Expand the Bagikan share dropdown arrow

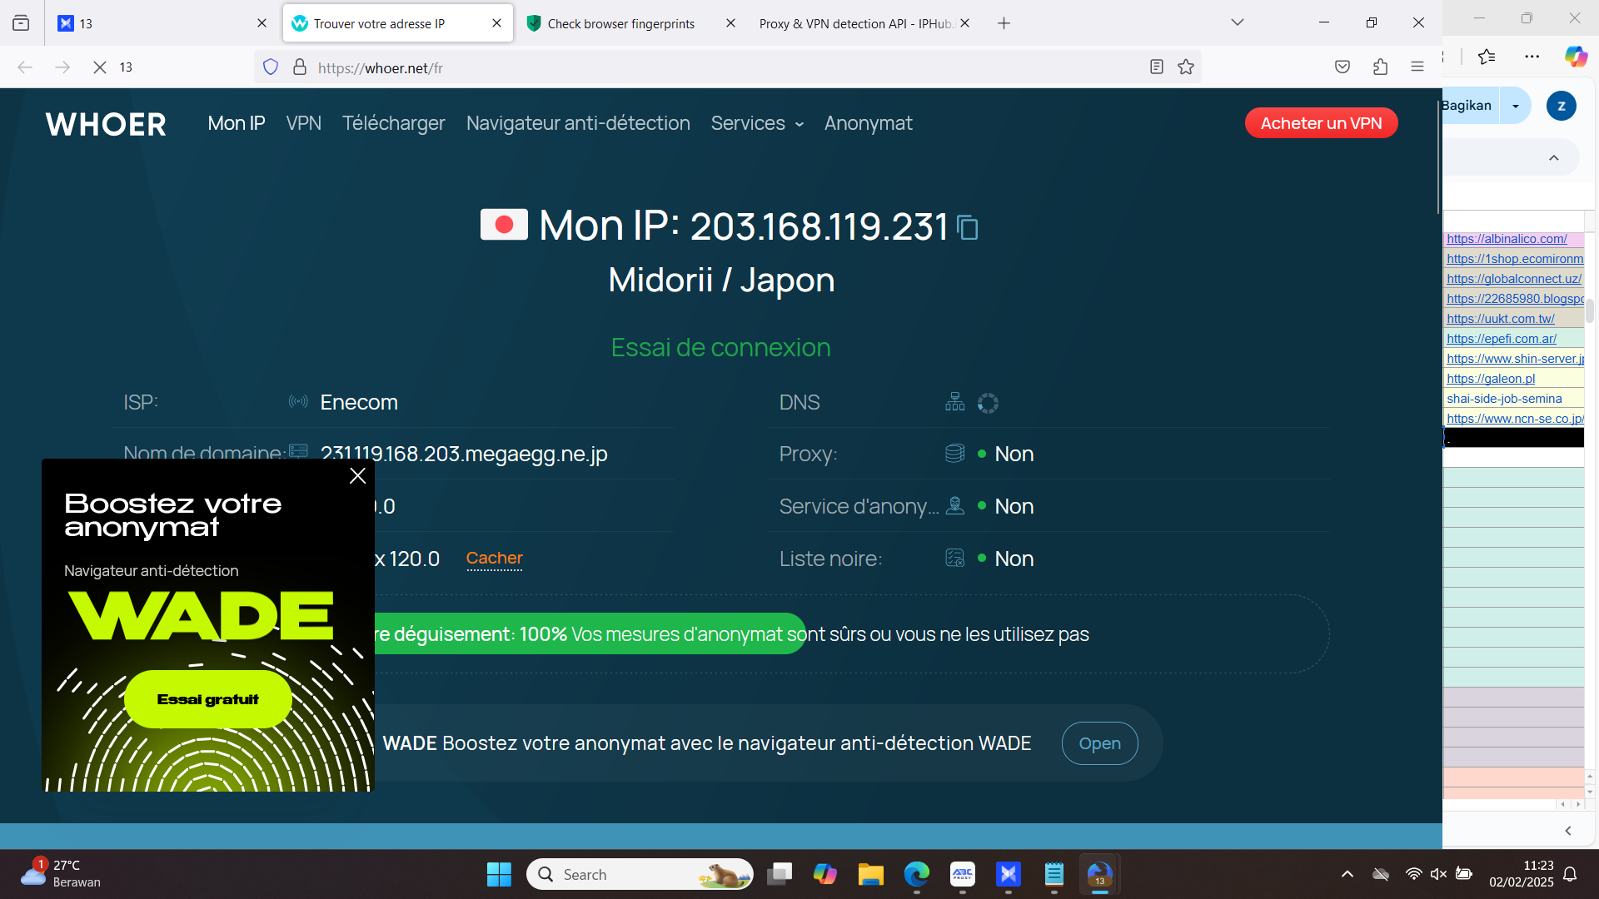tap(1516, 106)
